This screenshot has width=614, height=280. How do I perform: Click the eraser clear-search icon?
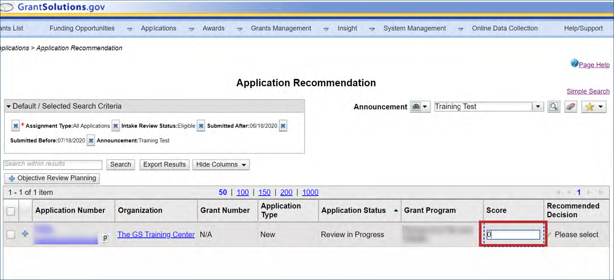(571, 107)
